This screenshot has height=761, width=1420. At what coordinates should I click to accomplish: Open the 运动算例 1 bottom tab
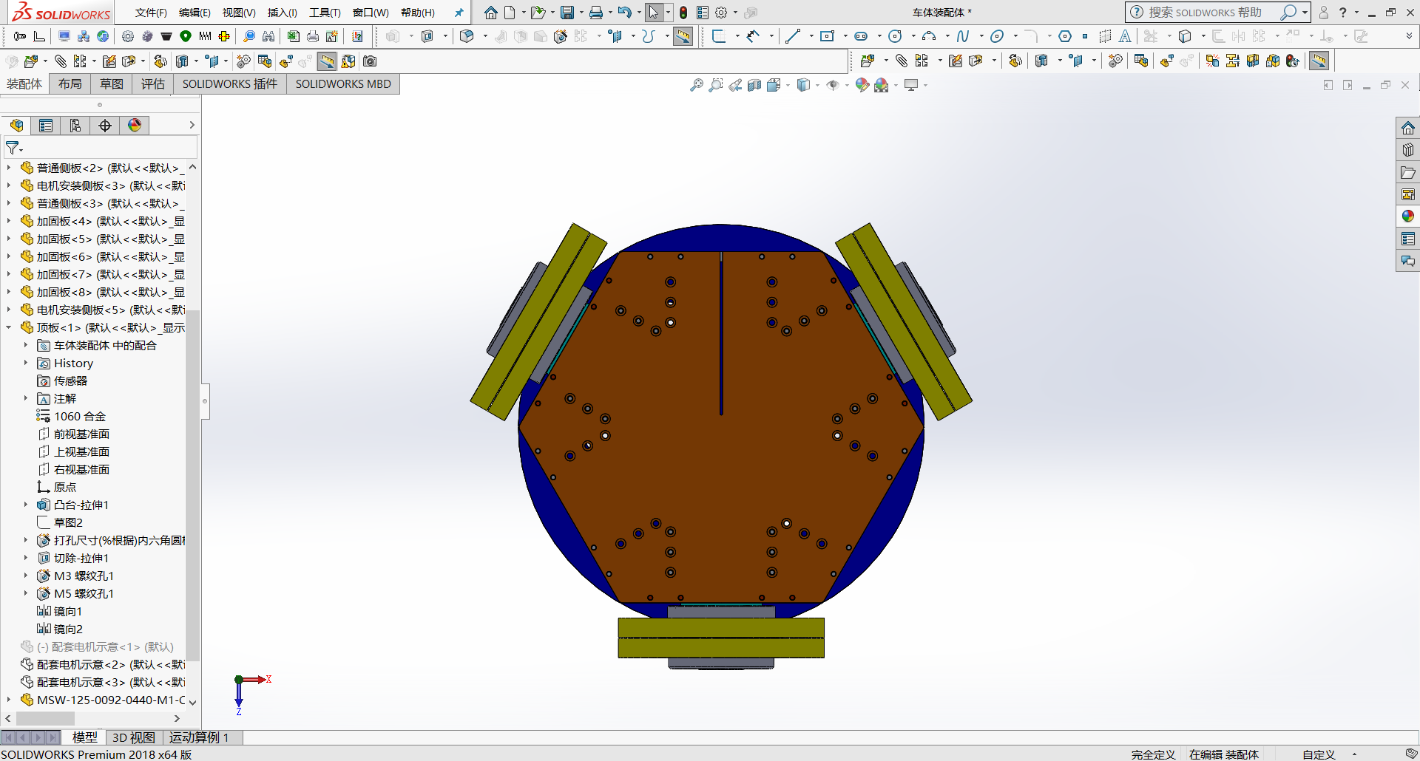click(x=198, y=737)
